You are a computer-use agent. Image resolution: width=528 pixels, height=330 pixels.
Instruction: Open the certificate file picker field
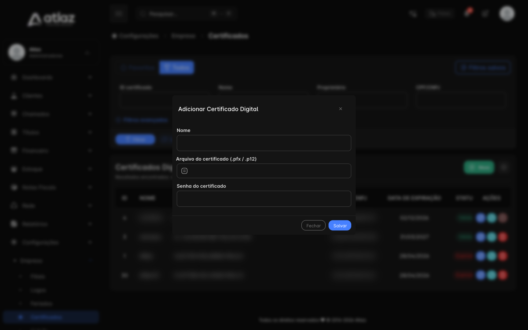tap(264, 171)
